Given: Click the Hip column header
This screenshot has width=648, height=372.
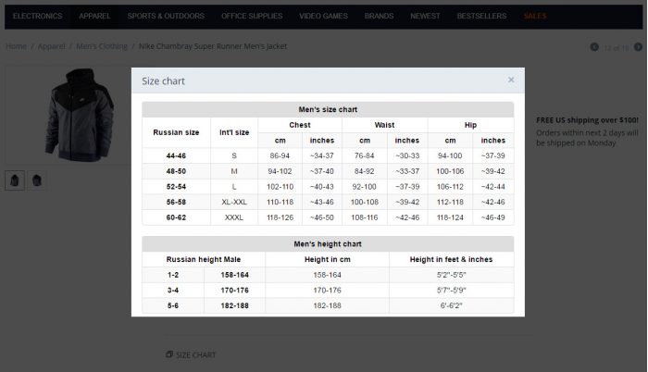Looking at the screenshot, I should point(470,125).
